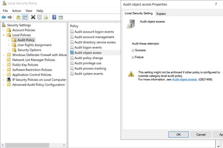Collapse the Local Policies tree node
The width and height of the screenshot is (223, 148).
(4, 35)
